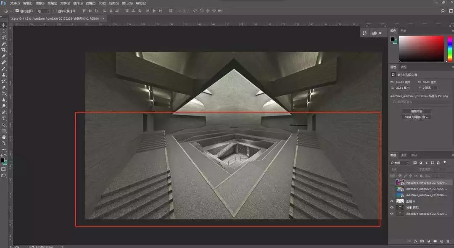Switch to the 通道 tab

pos(404,155)
